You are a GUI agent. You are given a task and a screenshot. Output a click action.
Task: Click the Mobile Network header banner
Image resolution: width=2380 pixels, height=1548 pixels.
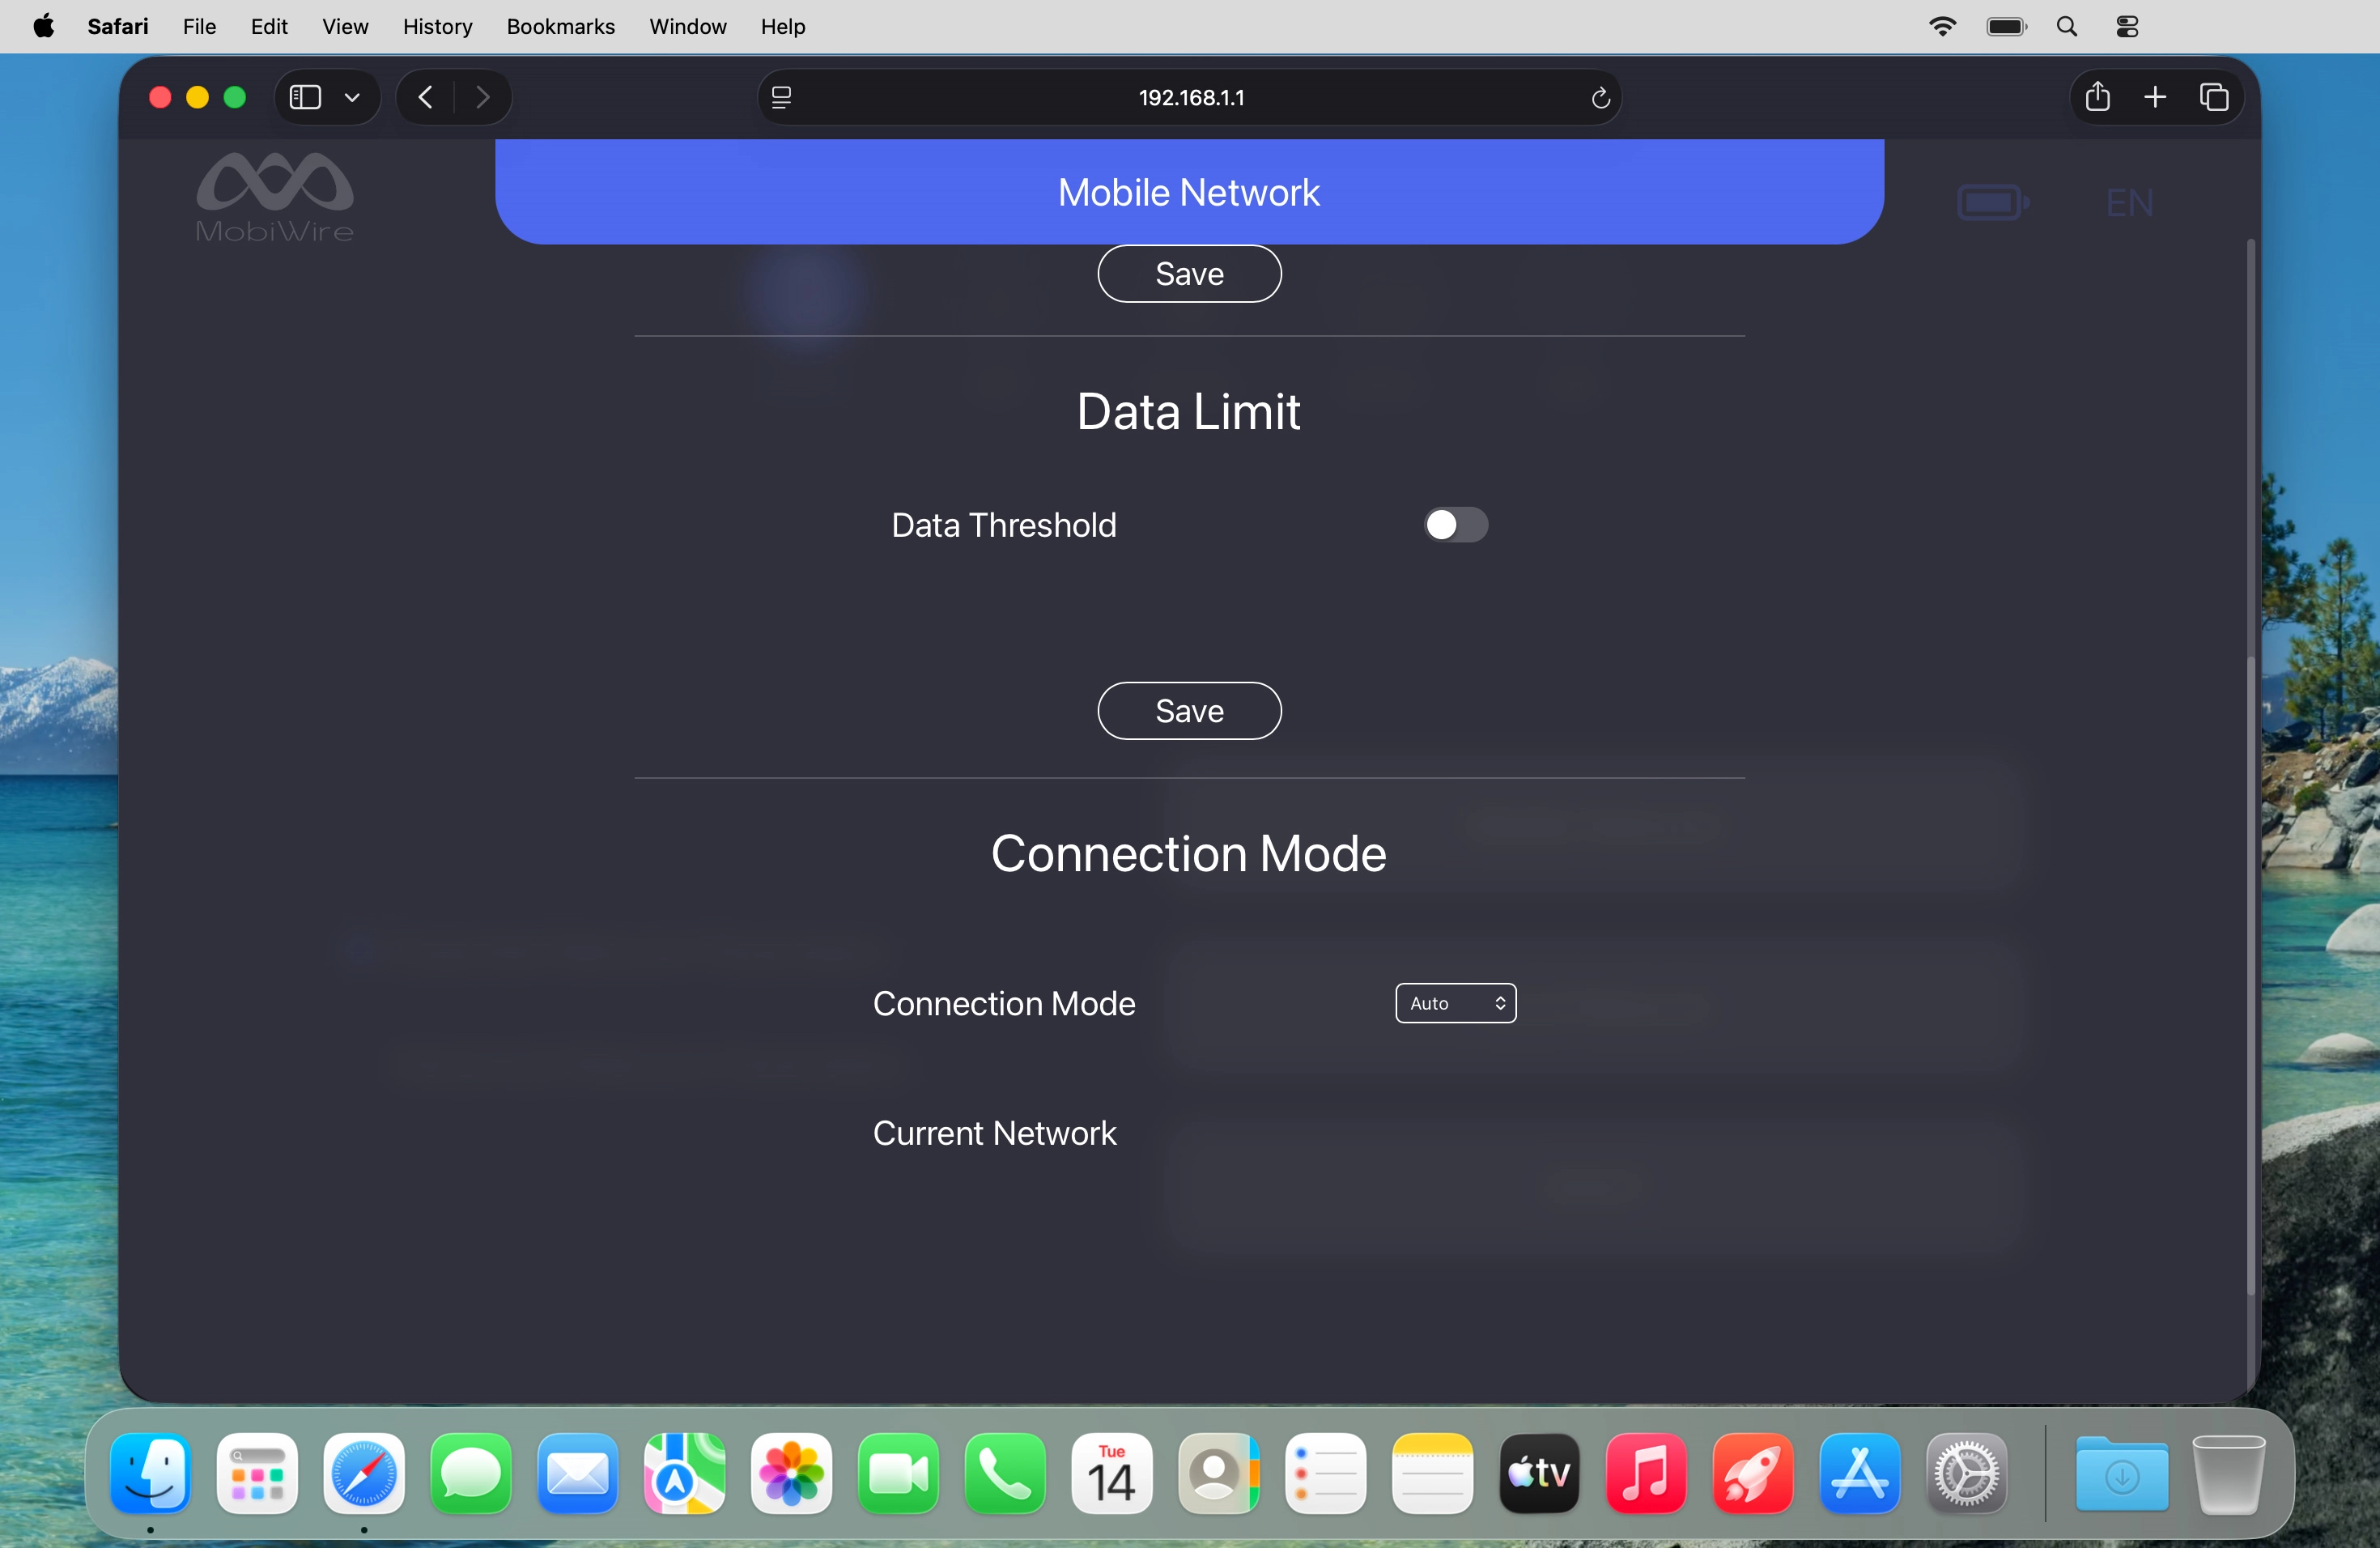click(1189, 192)
